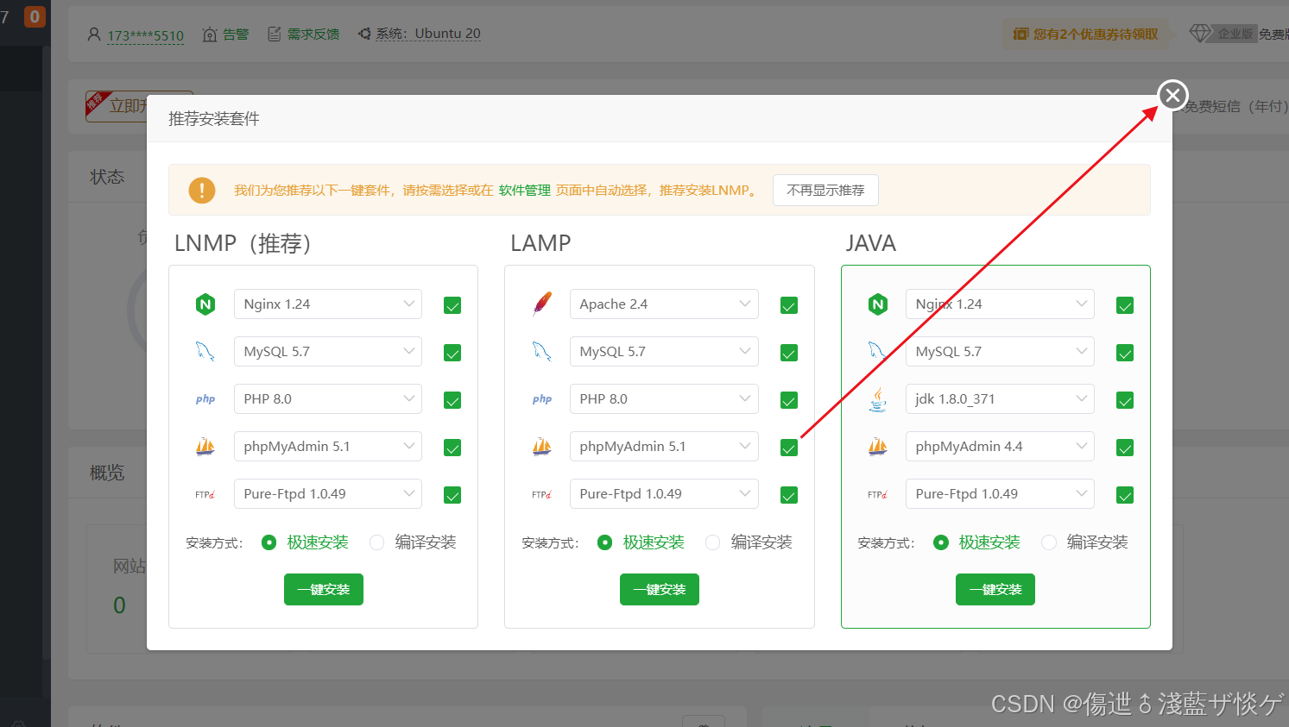Click the Java jdk coffee cup icon

pyautogui.click(x=878, y=399)
